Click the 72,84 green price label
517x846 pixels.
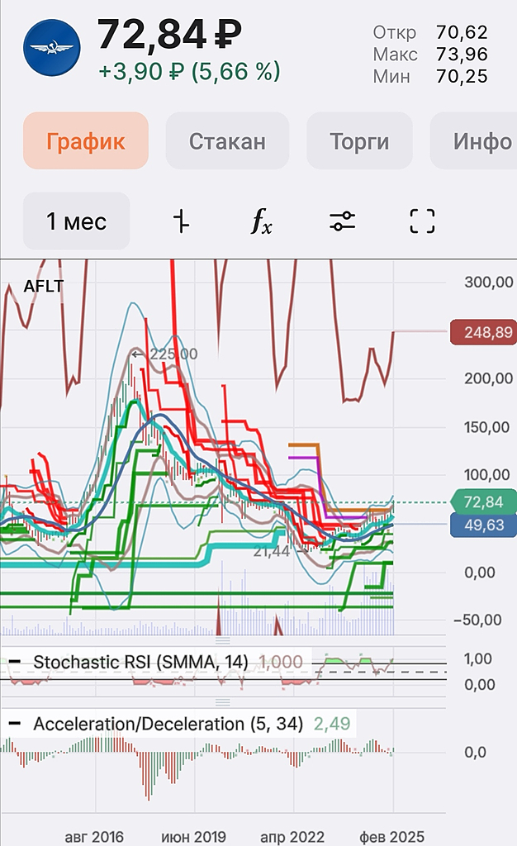coord(484,501)
